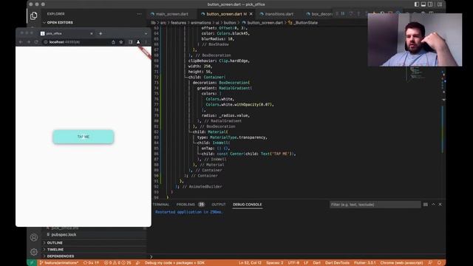Change file encoding via UTF-8
Image resolution: width=473 pixels, height=266 pixels.
[x=293, y=263]
